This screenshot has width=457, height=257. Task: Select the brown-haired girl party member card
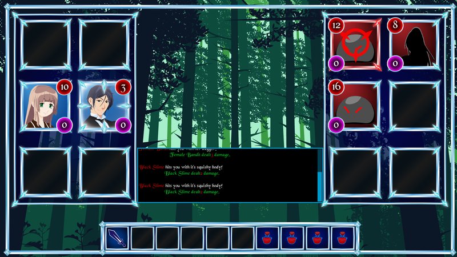(45, 106)
